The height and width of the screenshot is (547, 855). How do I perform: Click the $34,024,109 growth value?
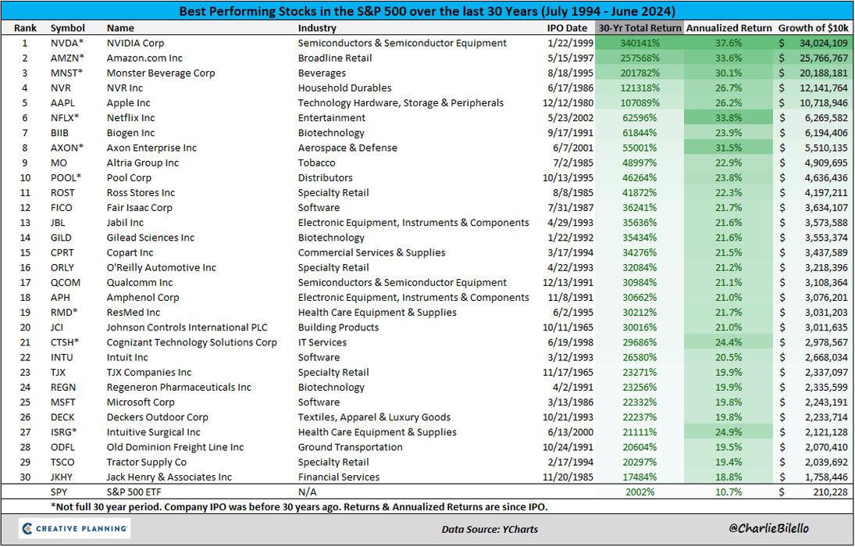(x=813, y=43)
